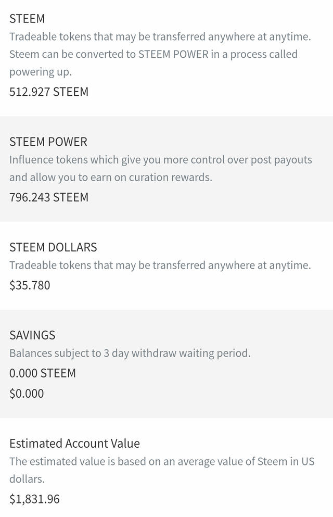The height and width of the screenshot is (517, 333).
Task: Click the 'powering up.' text
Action: click(x=40, y=72)
